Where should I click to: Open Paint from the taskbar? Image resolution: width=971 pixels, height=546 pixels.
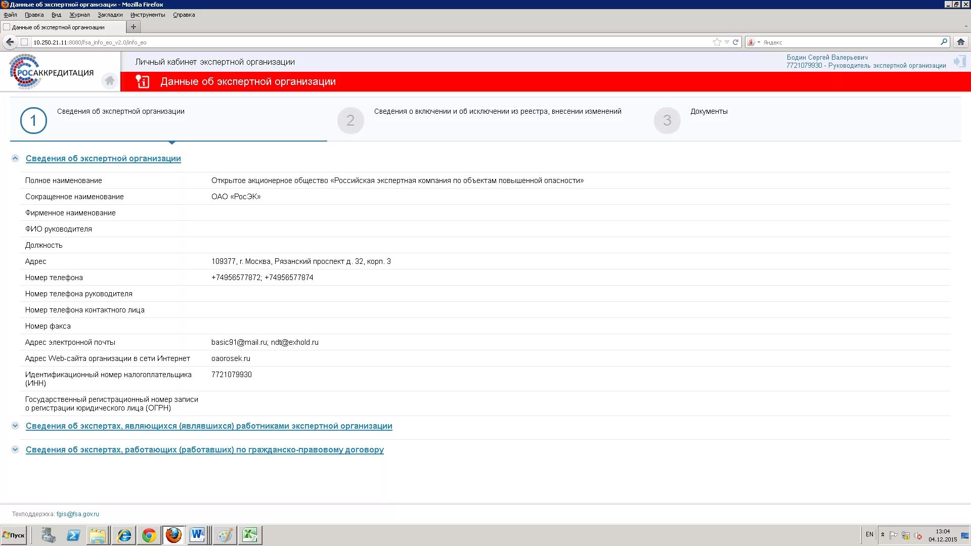click(x=225, y=535)
